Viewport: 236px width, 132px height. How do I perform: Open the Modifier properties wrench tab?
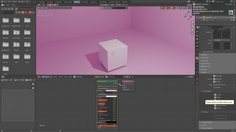pos(197,62)
